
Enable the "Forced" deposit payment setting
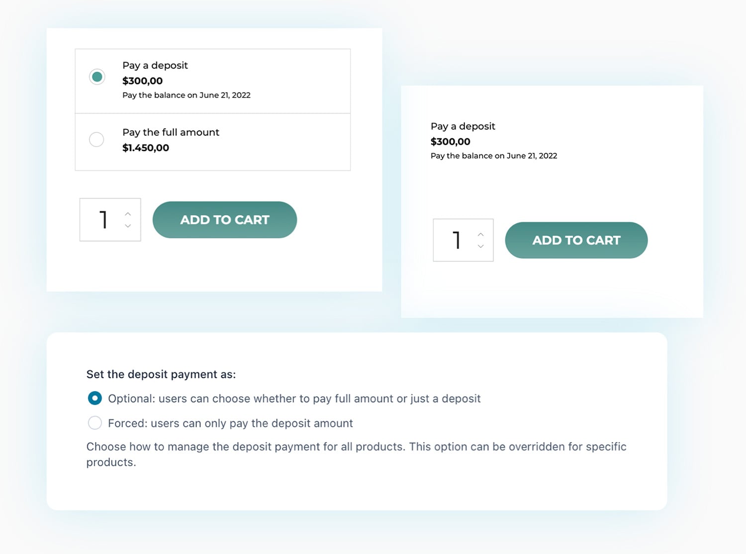click(94, 423)
